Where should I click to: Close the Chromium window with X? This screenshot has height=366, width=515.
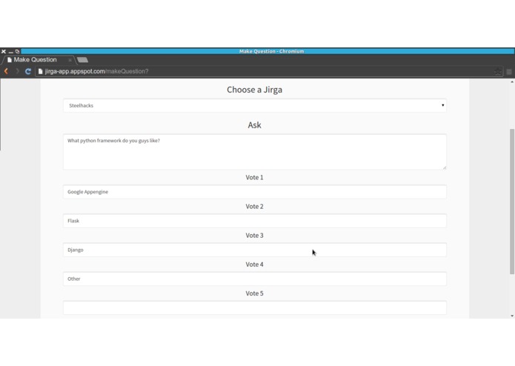pos(4,52)
